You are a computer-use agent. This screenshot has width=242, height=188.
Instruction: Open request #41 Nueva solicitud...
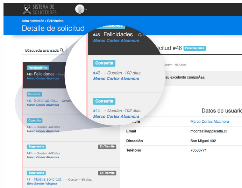coord(46,179)
